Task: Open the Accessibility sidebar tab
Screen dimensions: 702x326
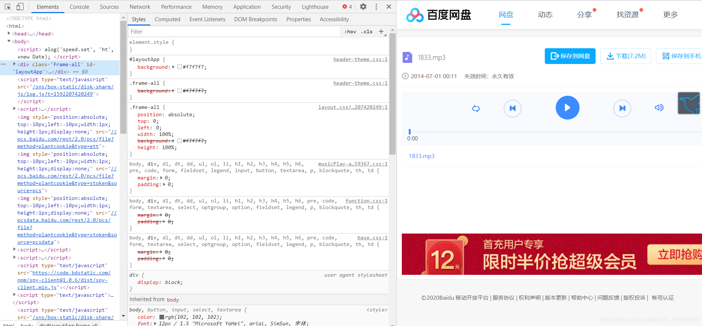Action: pyautogui.click(x=334, y=19)
